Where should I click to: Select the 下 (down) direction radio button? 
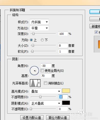[x=42, y=40]
